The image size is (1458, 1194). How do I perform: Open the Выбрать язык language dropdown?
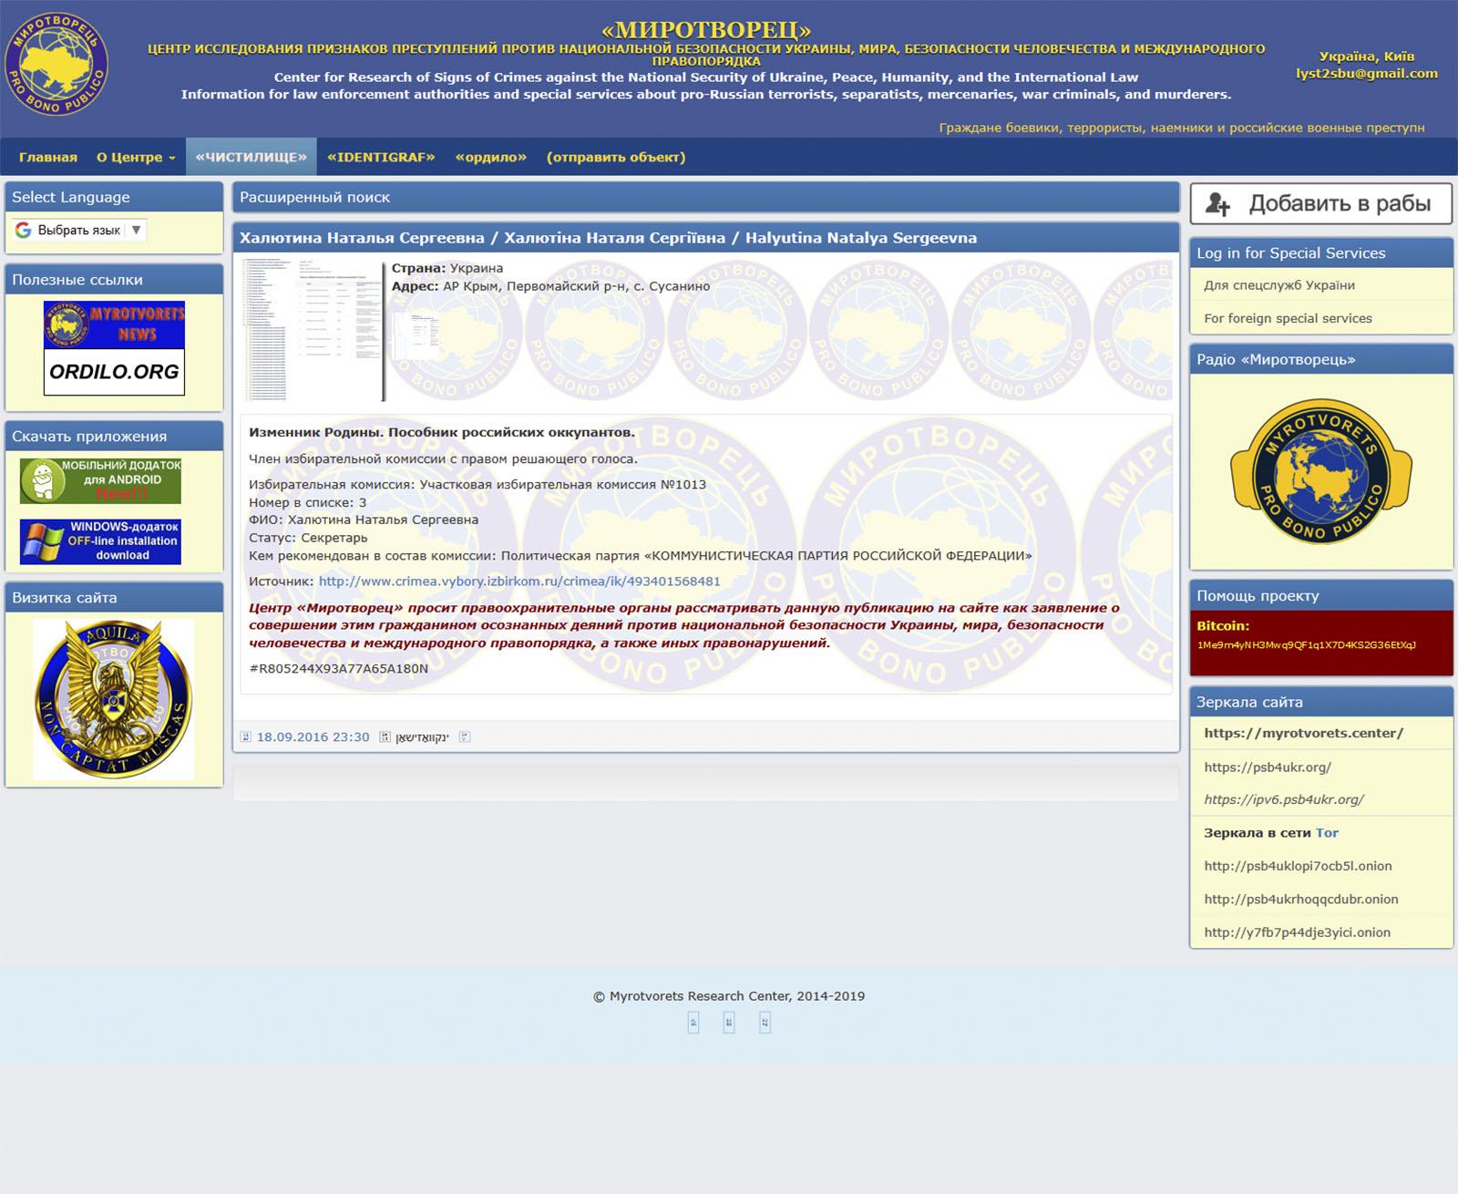point(78,230)
